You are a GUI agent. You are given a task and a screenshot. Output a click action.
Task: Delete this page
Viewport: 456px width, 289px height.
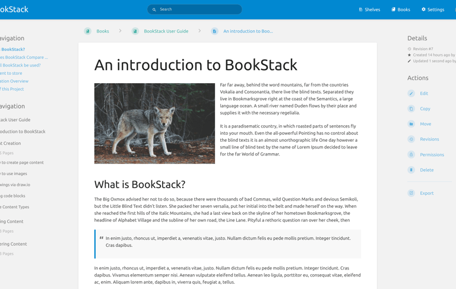[427, 170]
